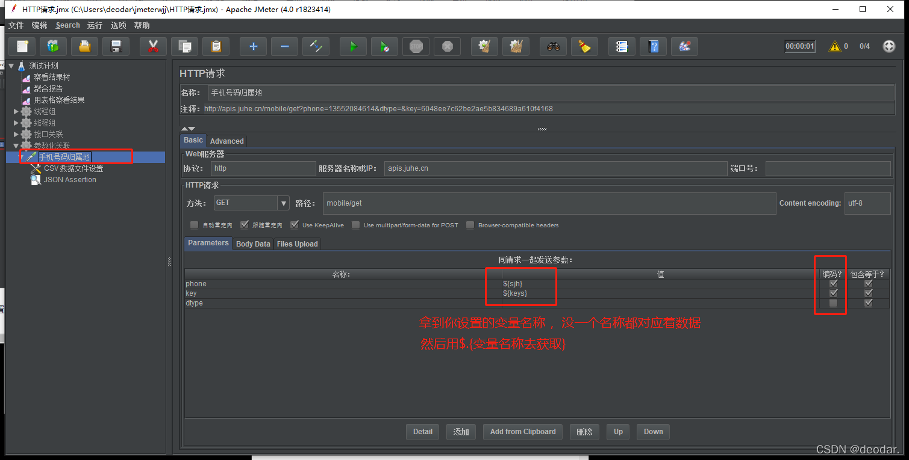This screenshot has width=909, height=460.
Task: Expand all tree nodes with the plus icon
Action: point(253,46)
